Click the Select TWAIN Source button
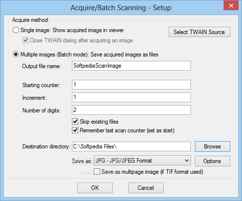Image resolution: width=242 pixels, height=201 pixels. (199, 32)
